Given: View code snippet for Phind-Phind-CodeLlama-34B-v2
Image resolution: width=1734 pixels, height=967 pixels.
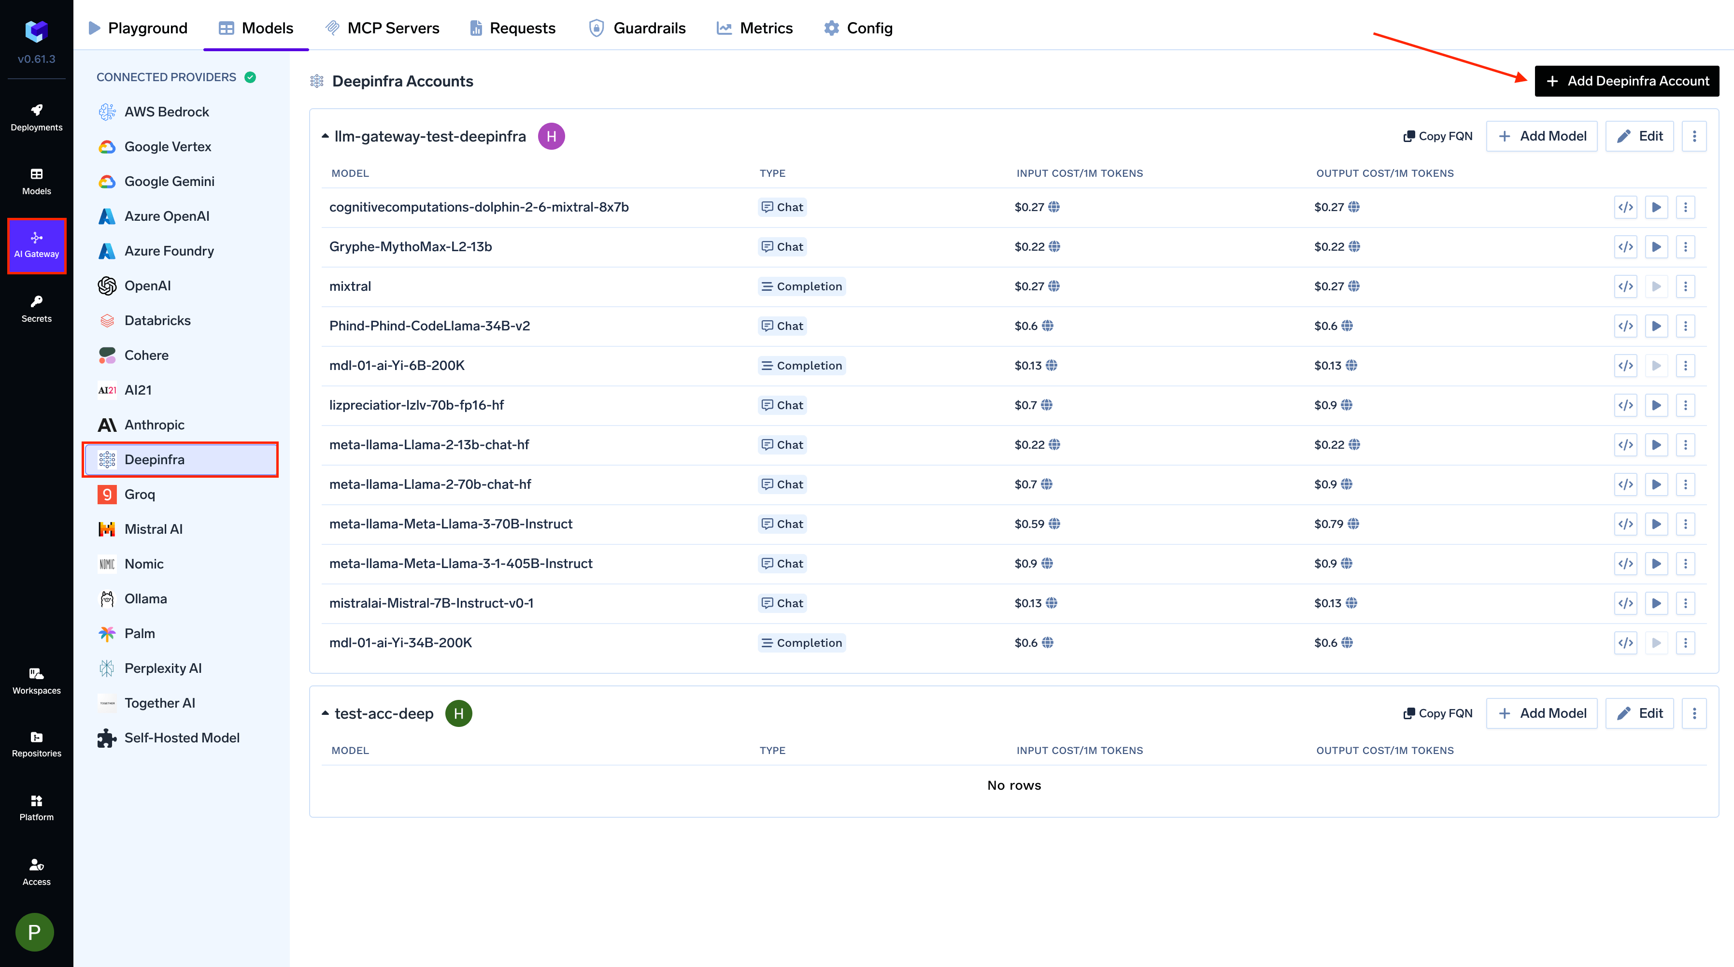Looking at the screenshot, I should (1626, 327).
